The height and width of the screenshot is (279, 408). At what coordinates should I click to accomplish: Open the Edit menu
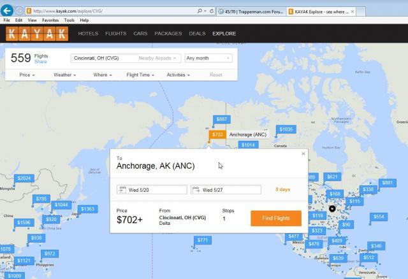pyautogui.click(x=18, y=20)
